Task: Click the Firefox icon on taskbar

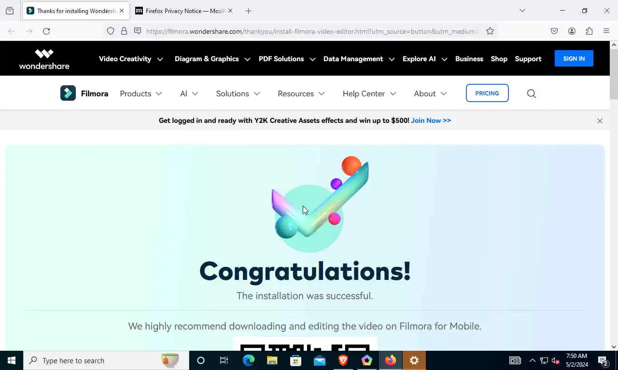Action: [x=391, y=360]
